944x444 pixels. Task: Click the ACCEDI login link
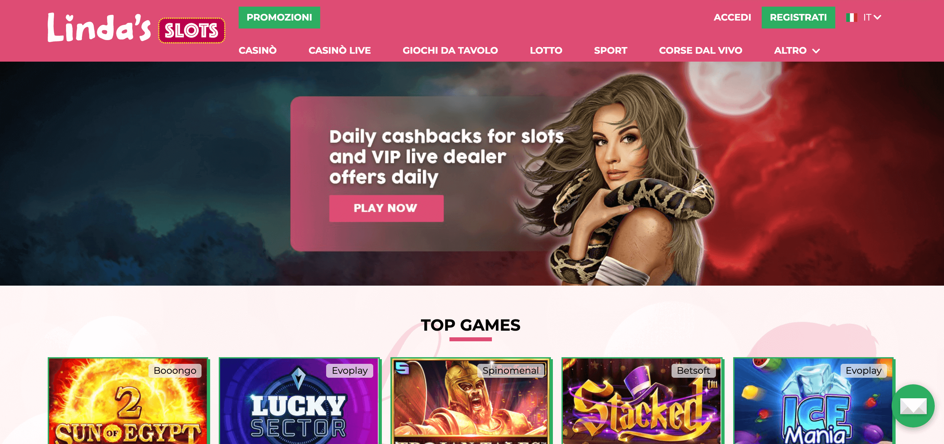[x=732, y=17]
